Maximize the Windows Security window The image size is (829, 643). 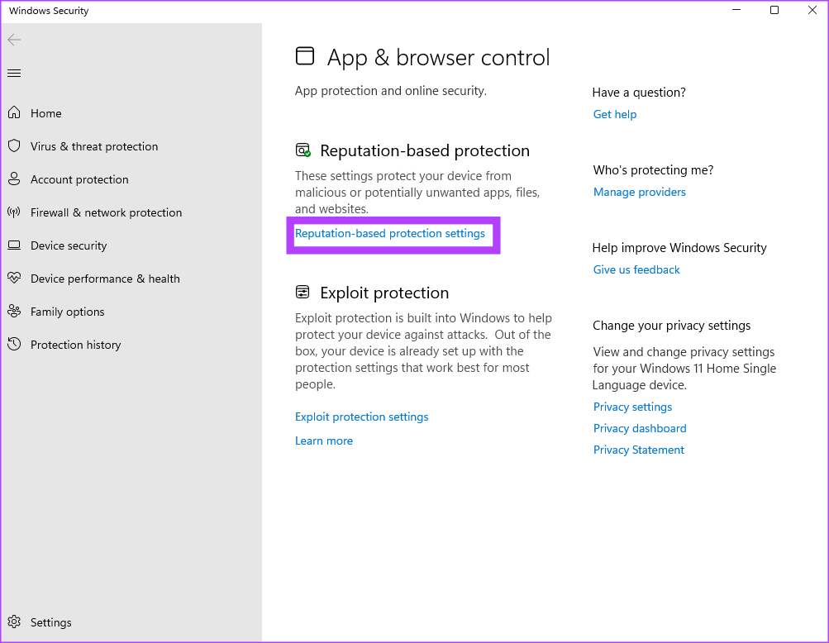(x=774, y=10)
